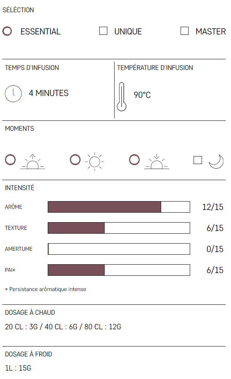Click the midday sun icon

point(95,162)
